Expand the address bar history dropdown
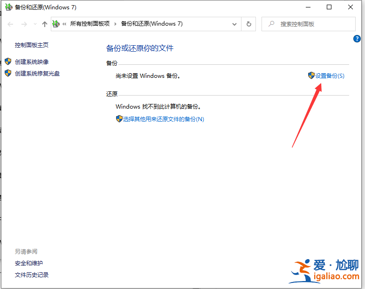365x289 pixels. [234, 24]
